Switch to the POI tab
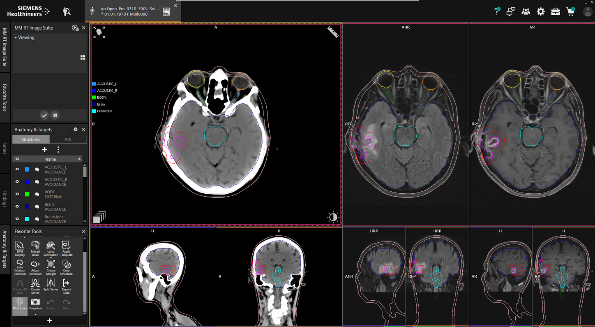 (68, 139)
